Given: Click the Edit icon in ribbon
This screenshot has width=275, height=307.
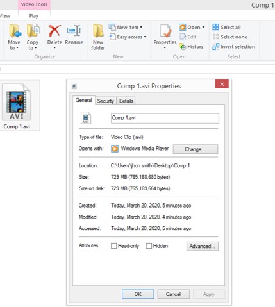Looking at the screenshot, I should tap(183, 37).
